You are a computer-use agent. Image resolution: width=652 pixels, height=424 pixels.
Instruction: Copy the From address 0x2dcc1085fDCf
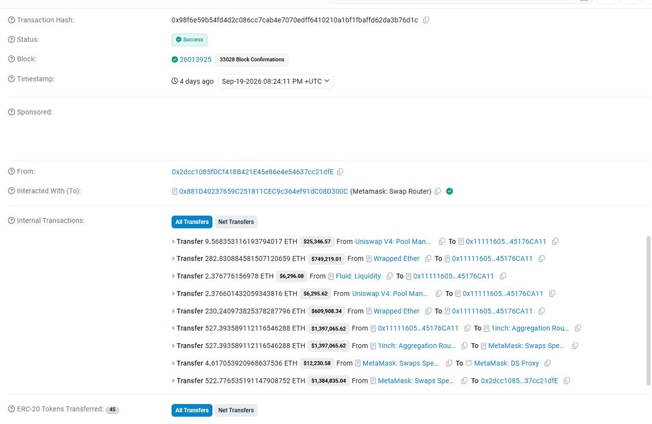(x=340, y=172)
